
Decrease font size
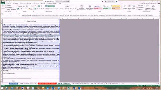click(x=33, y=6)
